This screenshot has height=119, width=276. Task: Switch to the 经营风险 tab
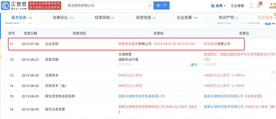(x=104, y=18)
